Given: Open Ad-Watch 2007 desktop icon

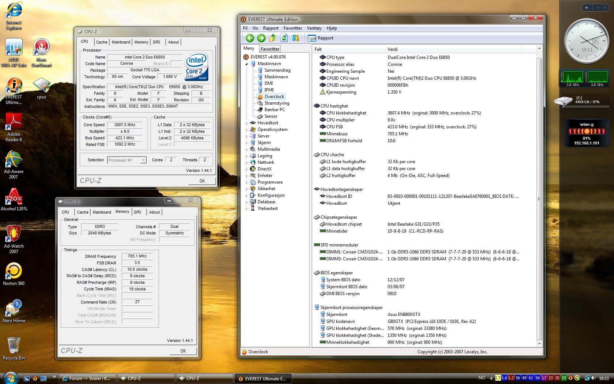Looking at the screenshot, I should pyautogui.click(x=14, y=239).
